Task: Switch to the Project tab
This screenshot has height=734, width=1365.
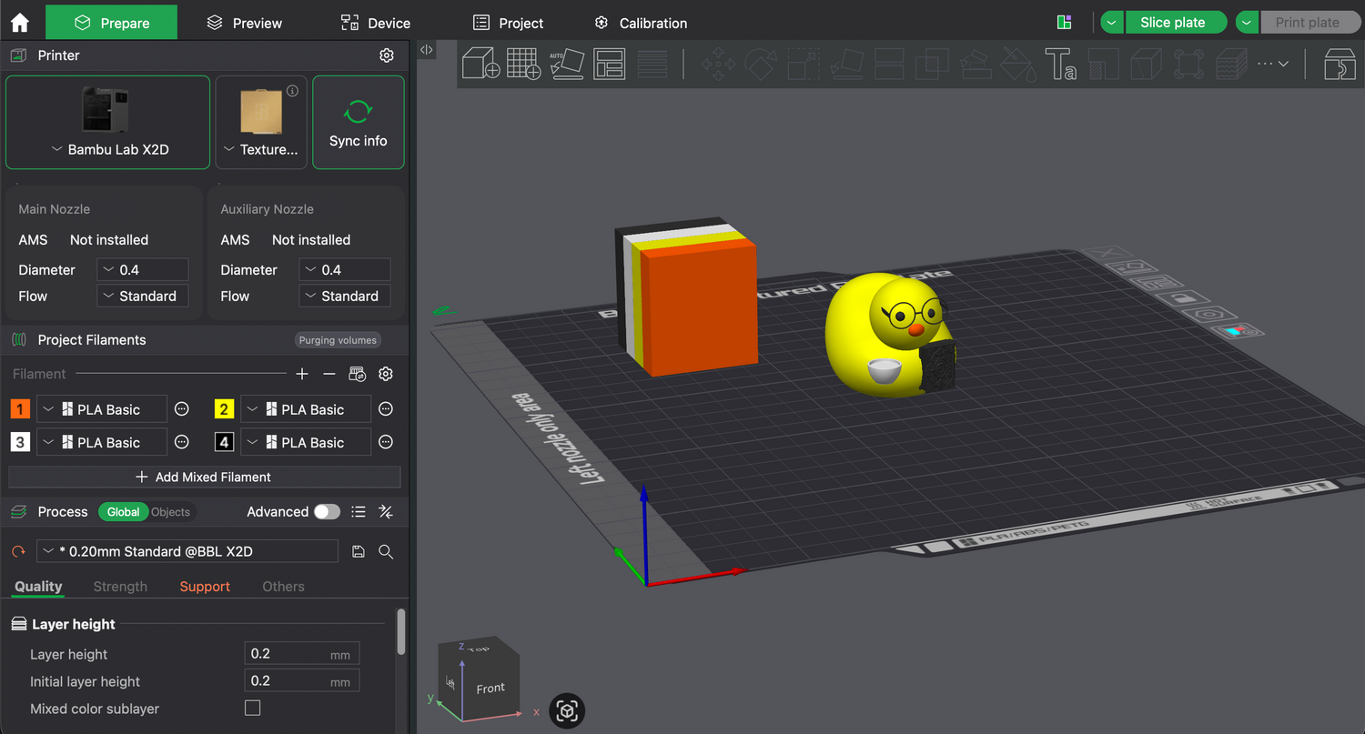Action: click(x=508, y=23)
